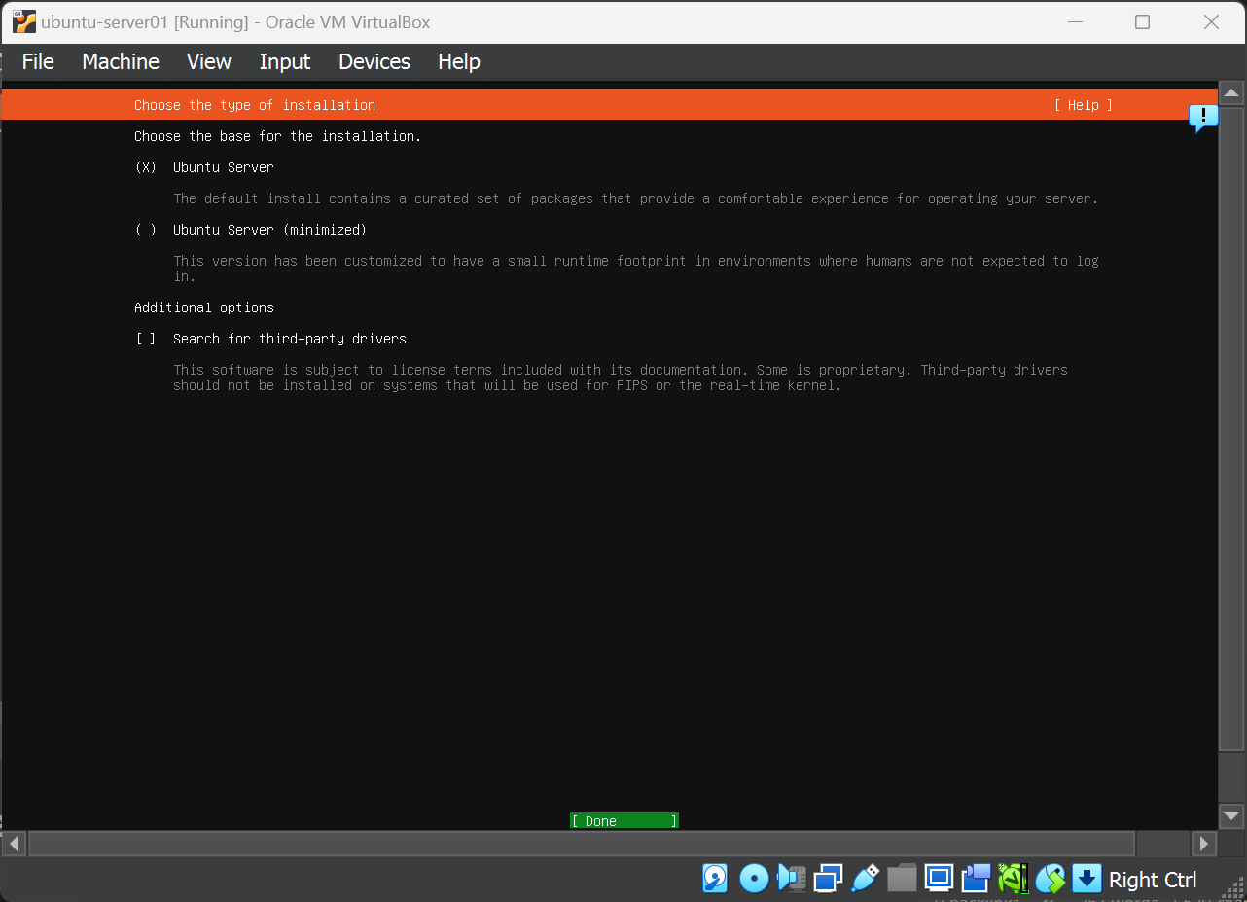The height and width of the screenshot is (902, 1247).
Task: Click the audio status icon
Action: [x=791, y=879]
